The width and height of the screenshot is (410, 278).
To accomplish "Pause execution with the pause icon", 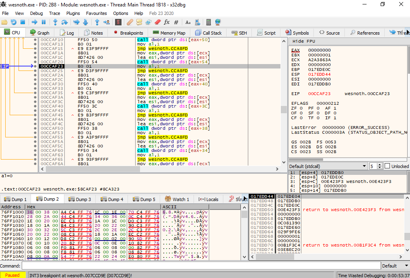I will (x=44, y=22).
